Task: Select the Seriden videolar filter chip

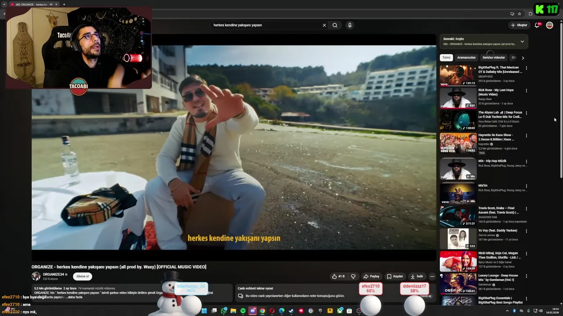Action: [x=494, y=57]
